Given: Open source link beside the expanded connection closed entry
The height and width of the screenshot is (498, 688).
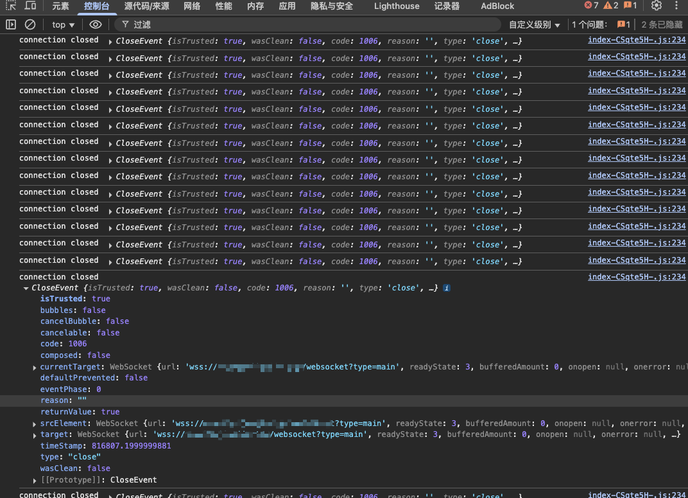Looking at the screenshot, I should tap(637, 277).
